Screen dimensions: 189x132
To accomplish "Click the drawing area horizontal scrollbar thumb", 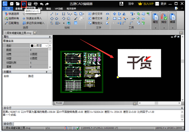I will 156,103.
